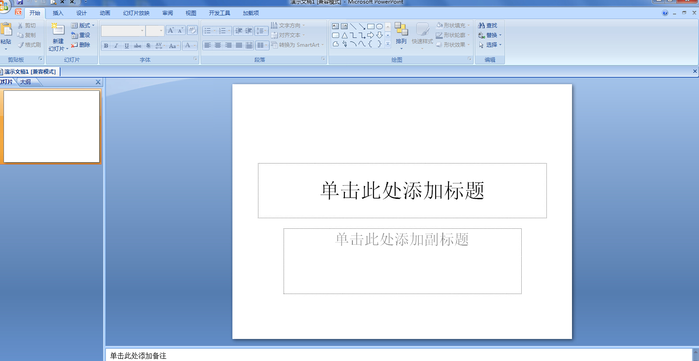
Task: Select the straight Line shape
Action: 353,26
